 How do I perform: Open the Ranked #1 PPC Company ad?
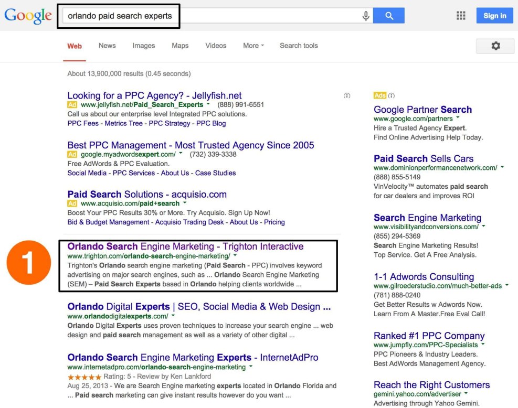[429, 336]
